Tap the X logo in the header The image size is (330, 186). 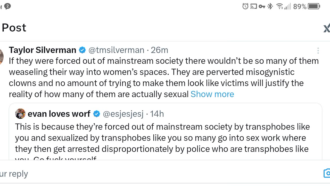[x=326, y=28]
